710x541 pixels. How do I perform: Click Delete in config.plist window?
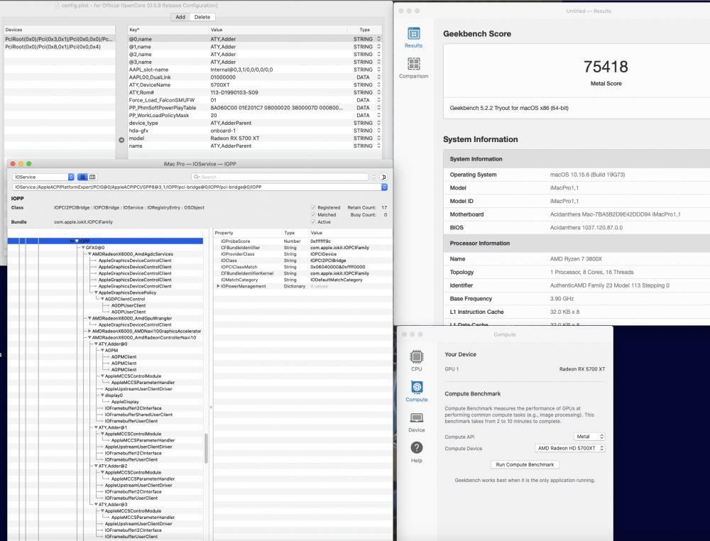tap(202, 17)
